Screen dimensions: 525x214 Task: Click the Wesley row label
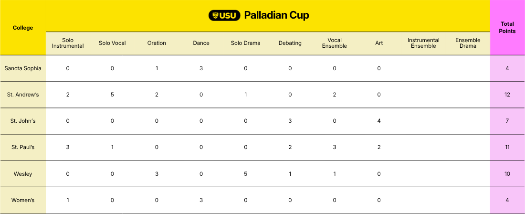(x=23, y=174)
